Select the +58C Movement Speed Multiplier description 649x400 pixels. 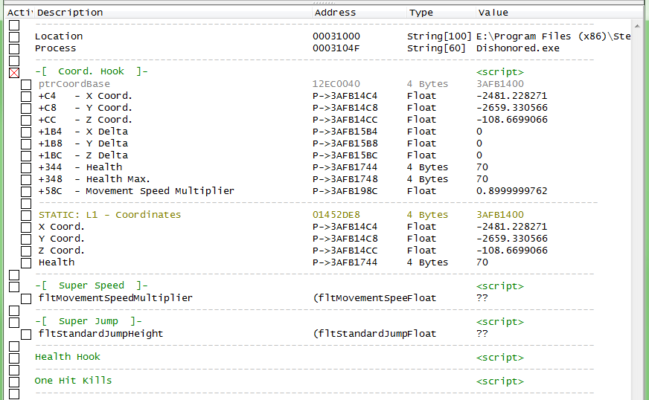click(x=136, y=191)
